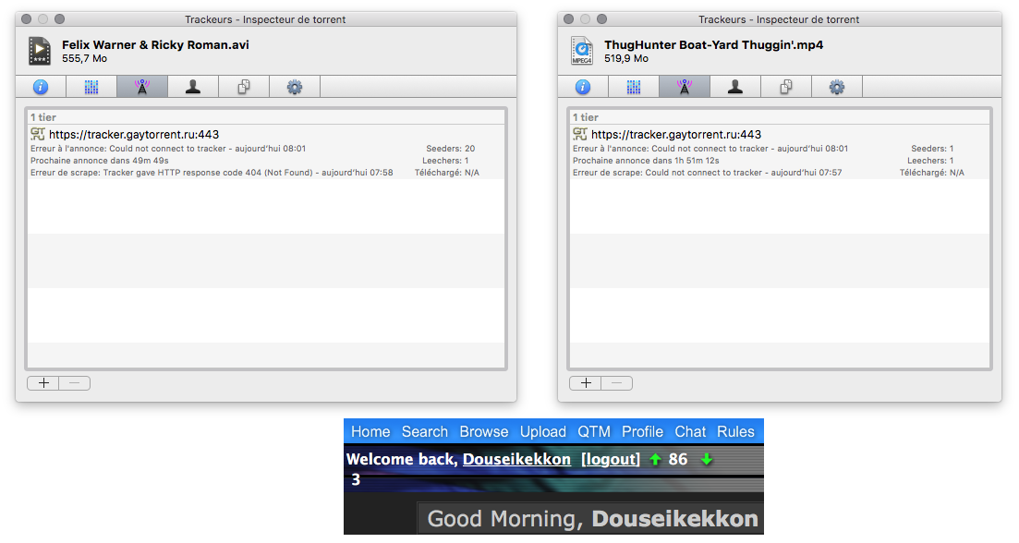Open the Browse page in site navigation
This screenshot has height=543, width=1019.
click(484, 431)
